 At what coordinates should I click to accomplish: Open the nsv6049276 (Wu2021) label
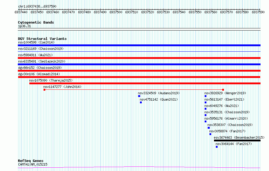(x=222, y=106)
